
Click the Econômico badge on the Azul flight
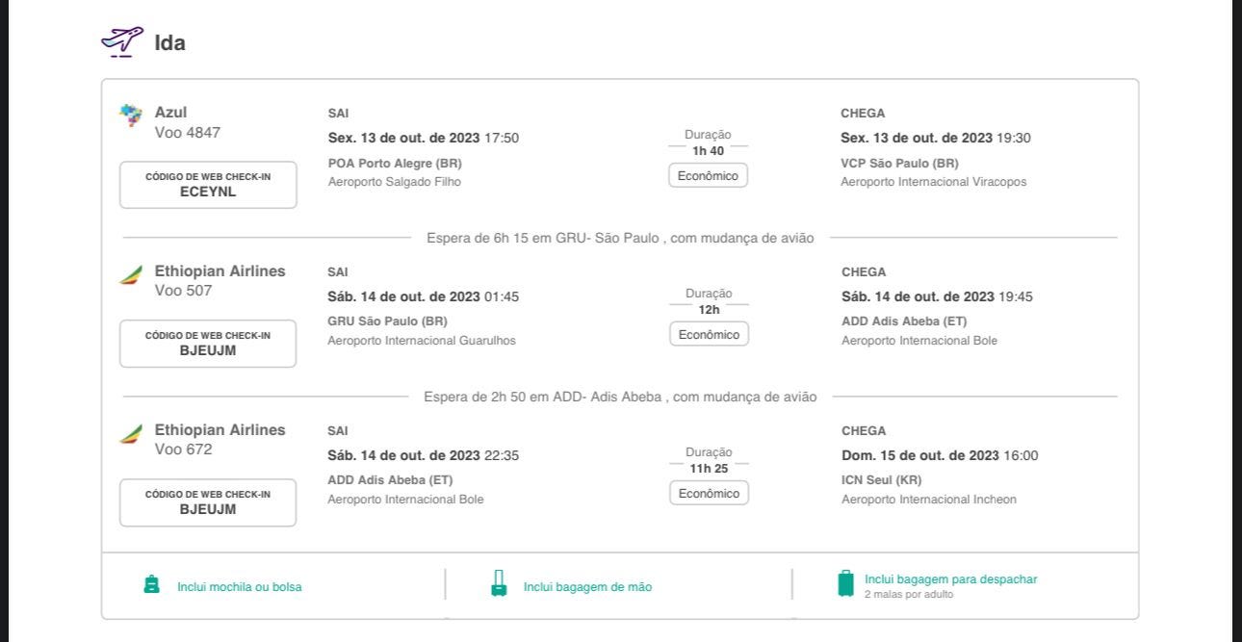[x=708, y=176]
